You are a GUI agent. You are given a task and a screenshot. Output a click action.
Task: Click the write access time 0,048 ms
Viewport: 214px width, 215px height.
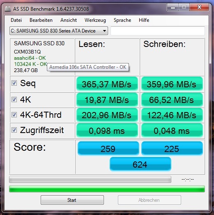click(172, 131)
